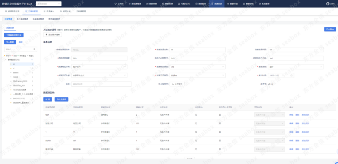Open the more menu for tree item er
The width and height of the screenshot is (338, 164).
click(x=33, y=64)
